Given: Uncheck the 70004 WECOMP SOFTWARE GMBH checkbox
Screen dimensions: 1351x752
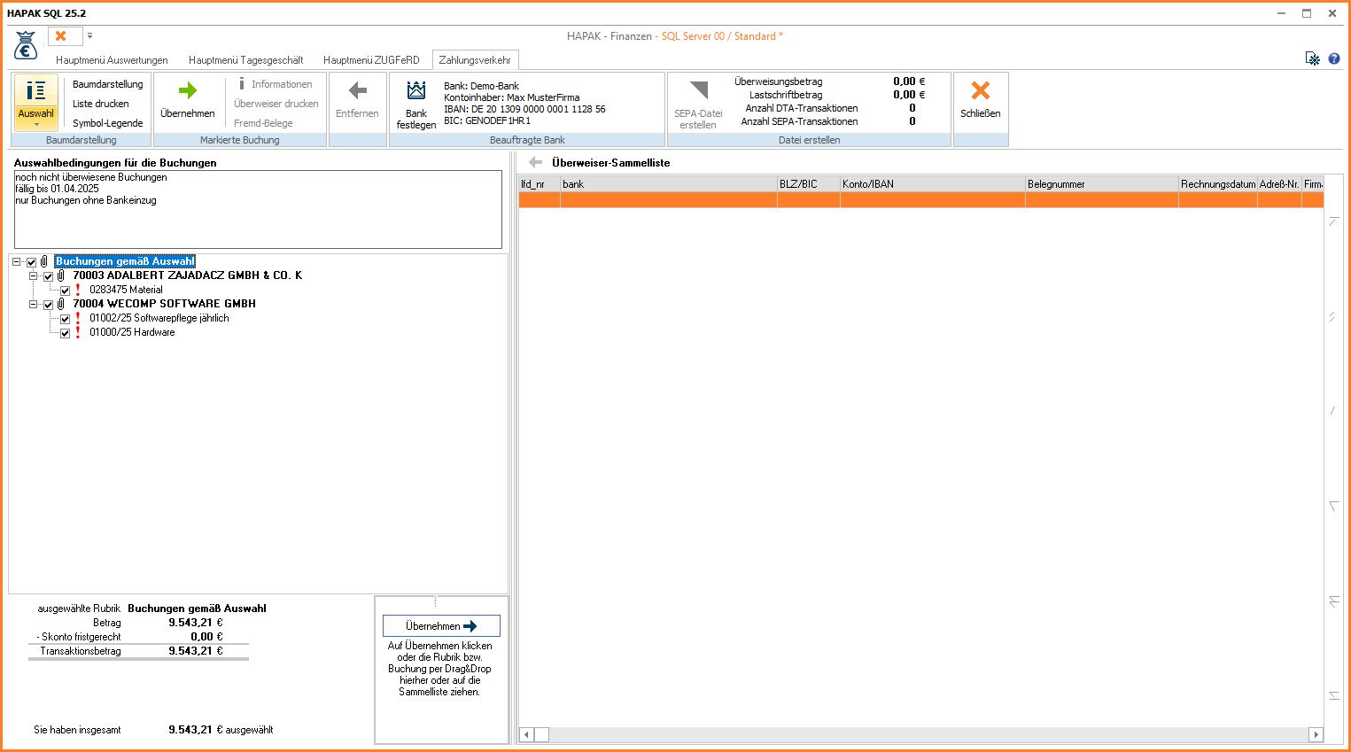Looking at the screenshot, I should coord(48,305).
